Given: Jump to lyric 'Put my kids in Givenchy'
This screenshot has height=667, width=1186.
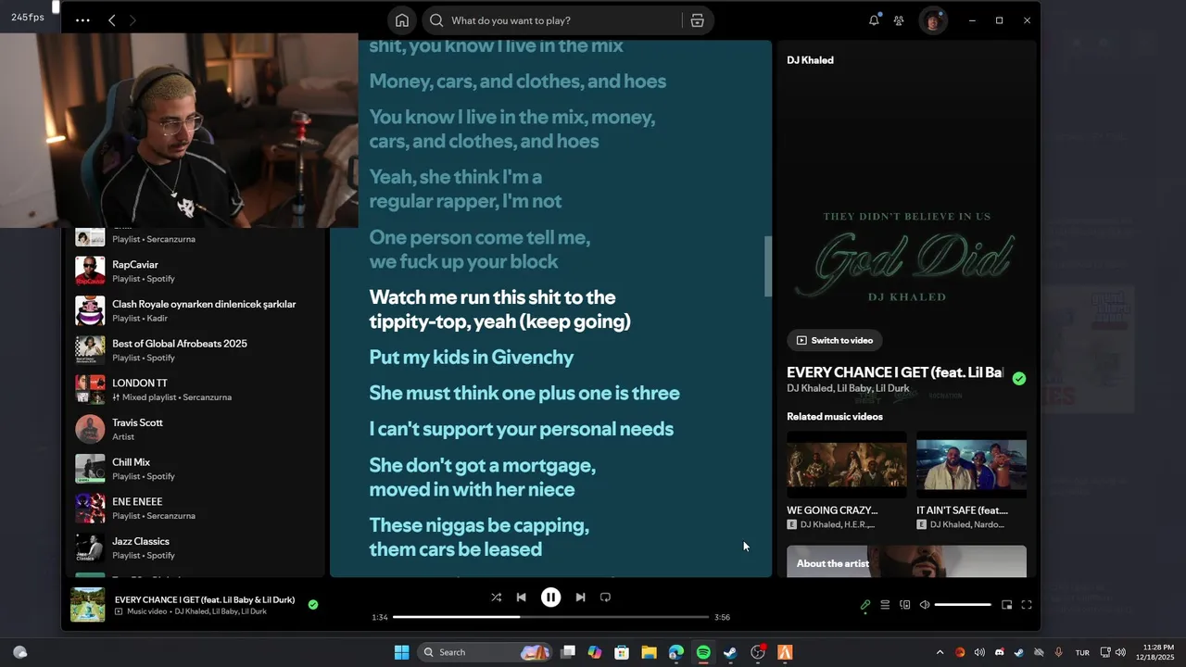Looking at the screenshot, I should click(x=472, y=357).
